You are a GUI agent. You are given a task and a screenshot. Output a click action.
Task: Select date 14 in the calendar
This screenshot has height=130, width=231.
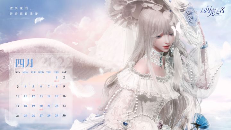pos(49,96)
